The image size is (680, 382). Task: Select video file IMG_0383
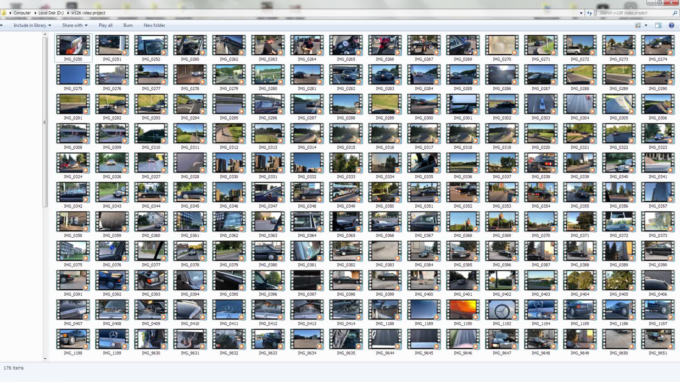click(x=385, y=254)
